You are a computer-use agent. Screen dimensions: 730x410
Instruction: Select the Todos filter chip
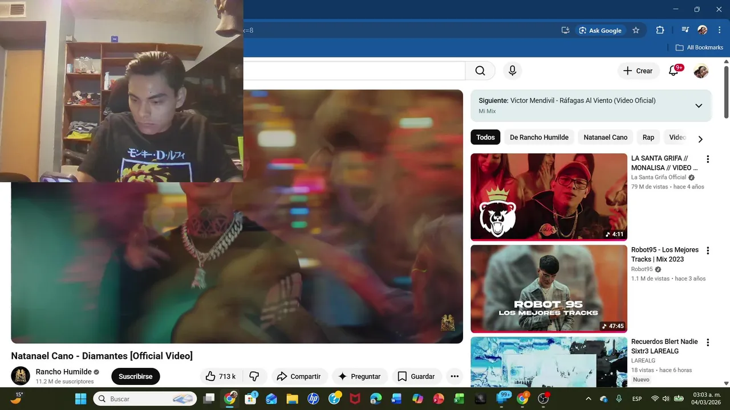click(485, 137)
